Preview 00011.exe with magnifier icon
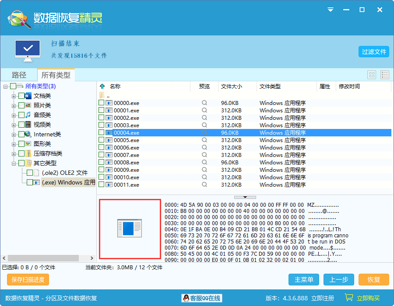This screenshot has width=394, height=306. [204, 184]
